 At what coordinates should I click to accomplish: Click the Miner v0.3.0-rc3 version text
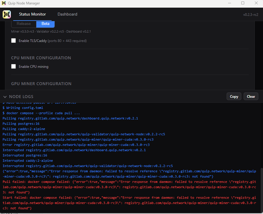[23, 31]
